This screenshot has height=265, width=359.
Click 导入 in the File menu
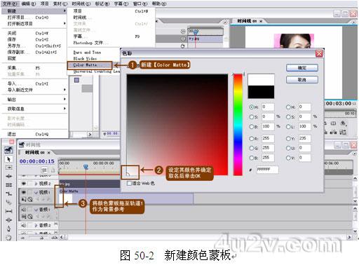tap(34, 83)
